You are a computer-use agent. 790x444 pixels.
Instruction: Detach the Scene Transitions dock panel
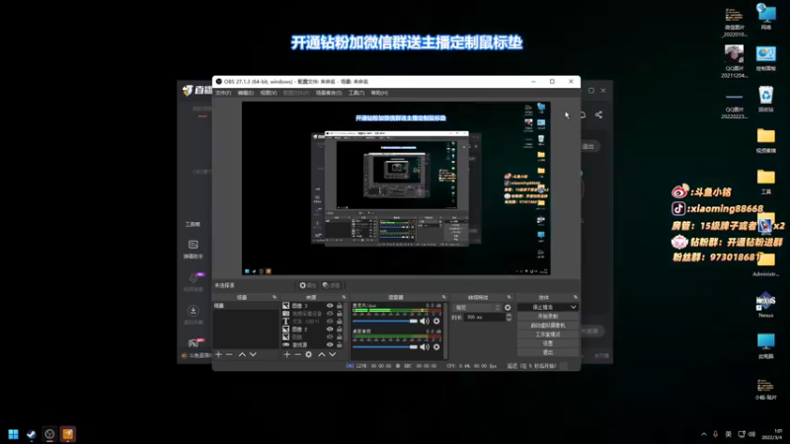[509, 297]
